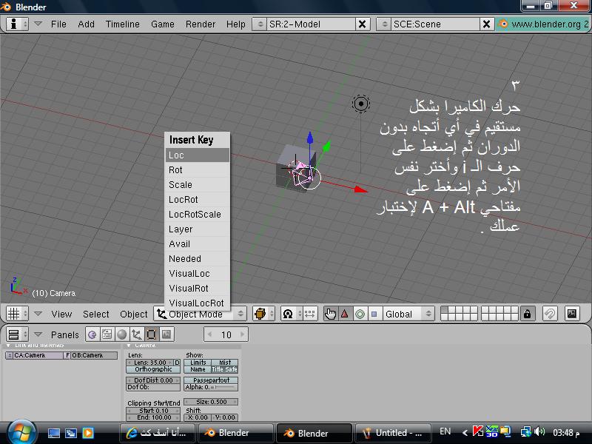
Task: Choose Rot in Insert Key menu
Action: point(198,170)
